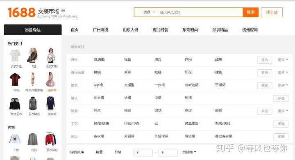Switch to the 广州潮流 tab
The height and width of the screenshot is (160, 295).
pos(101,30)
